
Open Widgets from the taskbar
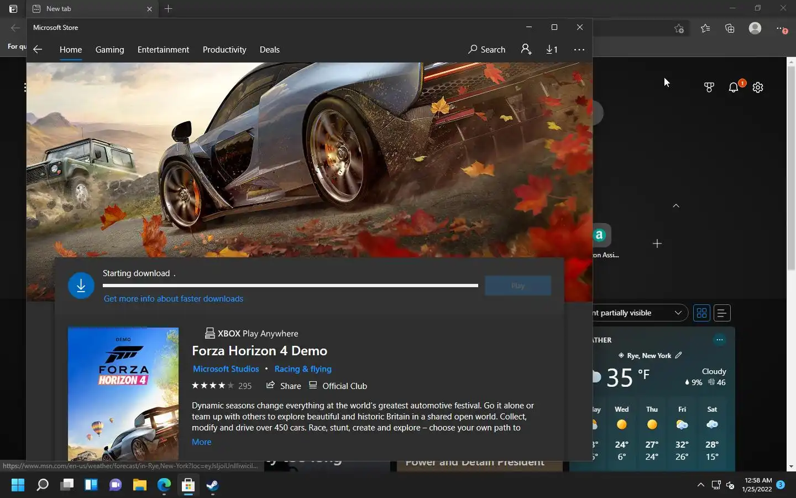pyautogui.click(x=91, y=485)
